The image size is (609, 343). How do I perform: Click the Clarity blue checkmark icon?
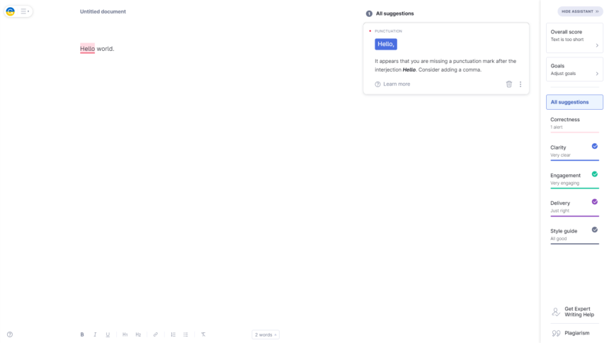tap(595, 146)
